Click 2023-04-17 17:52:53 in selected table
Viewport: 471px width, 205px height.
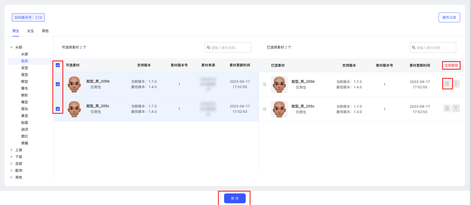coord(420,109)
